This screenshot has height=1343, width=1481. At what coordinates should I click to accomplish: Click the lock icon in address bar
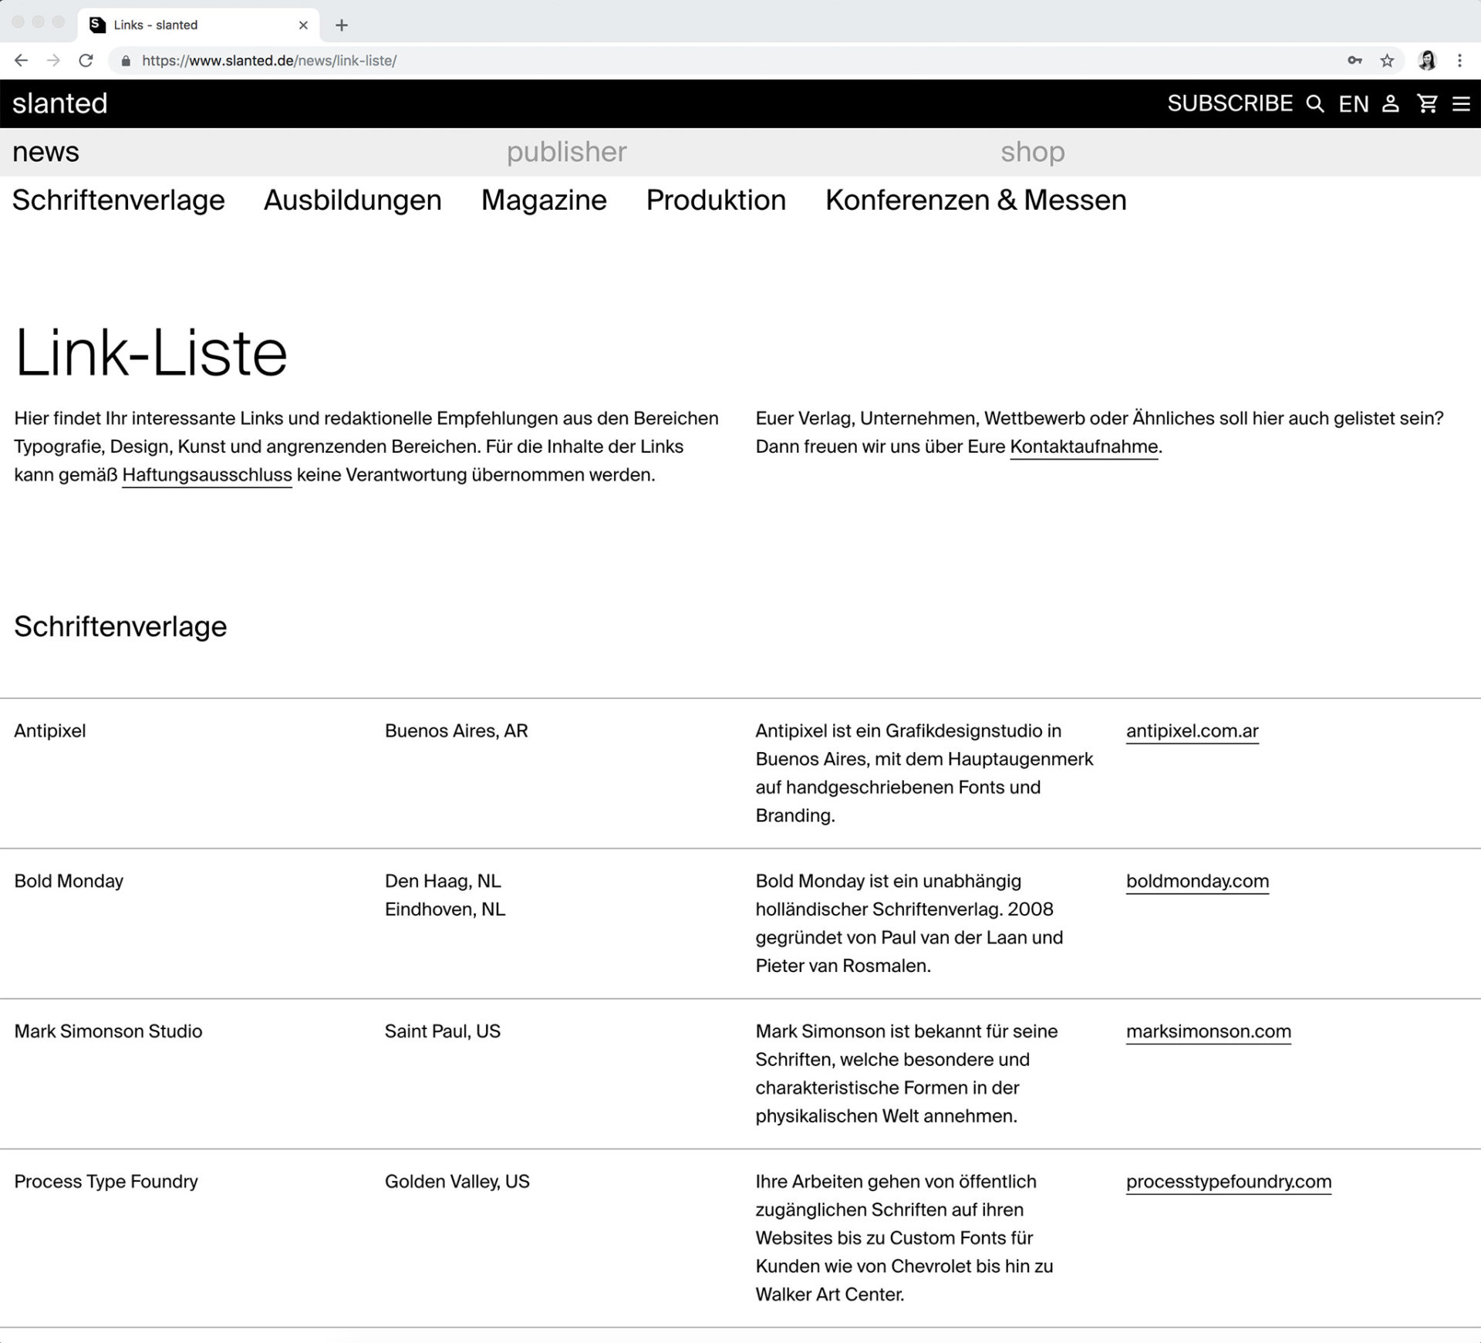point(126,61)
